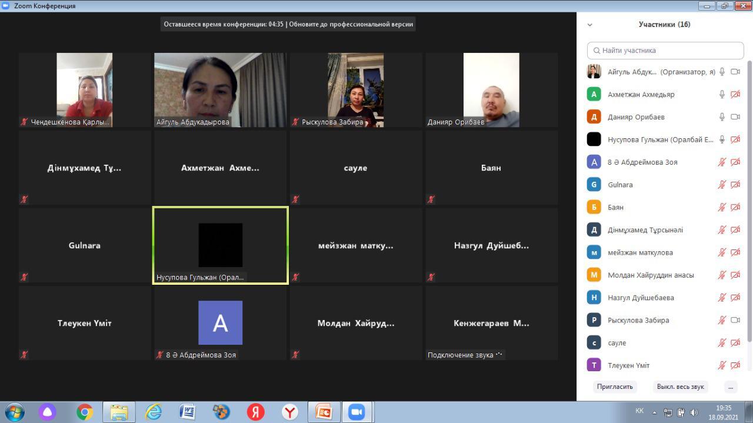The image size is (753, 423).
Task: Click microphone icon for Ахметжан Ахмедьяр
Action: [x=722, y=94]
